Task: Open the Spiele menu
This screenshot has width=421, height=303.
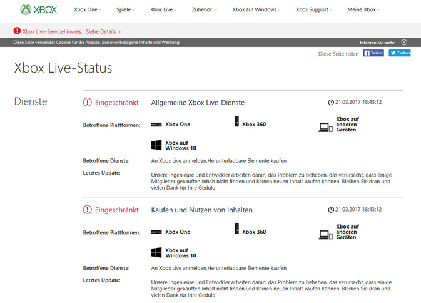Action: [125, 9]
